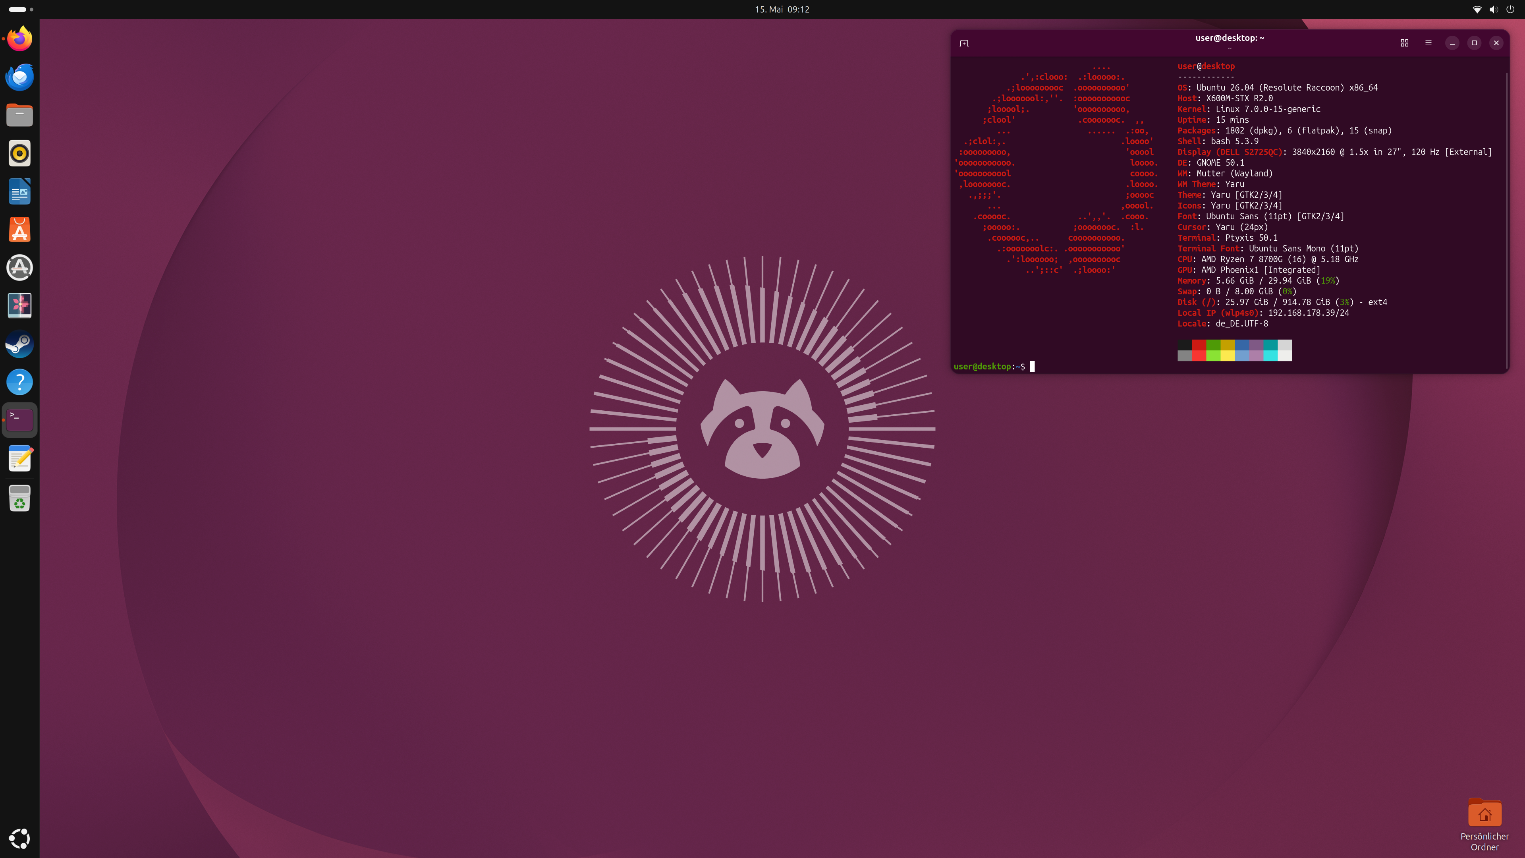
Task: Minimize the terminal window
Action: coord(1452,43)
